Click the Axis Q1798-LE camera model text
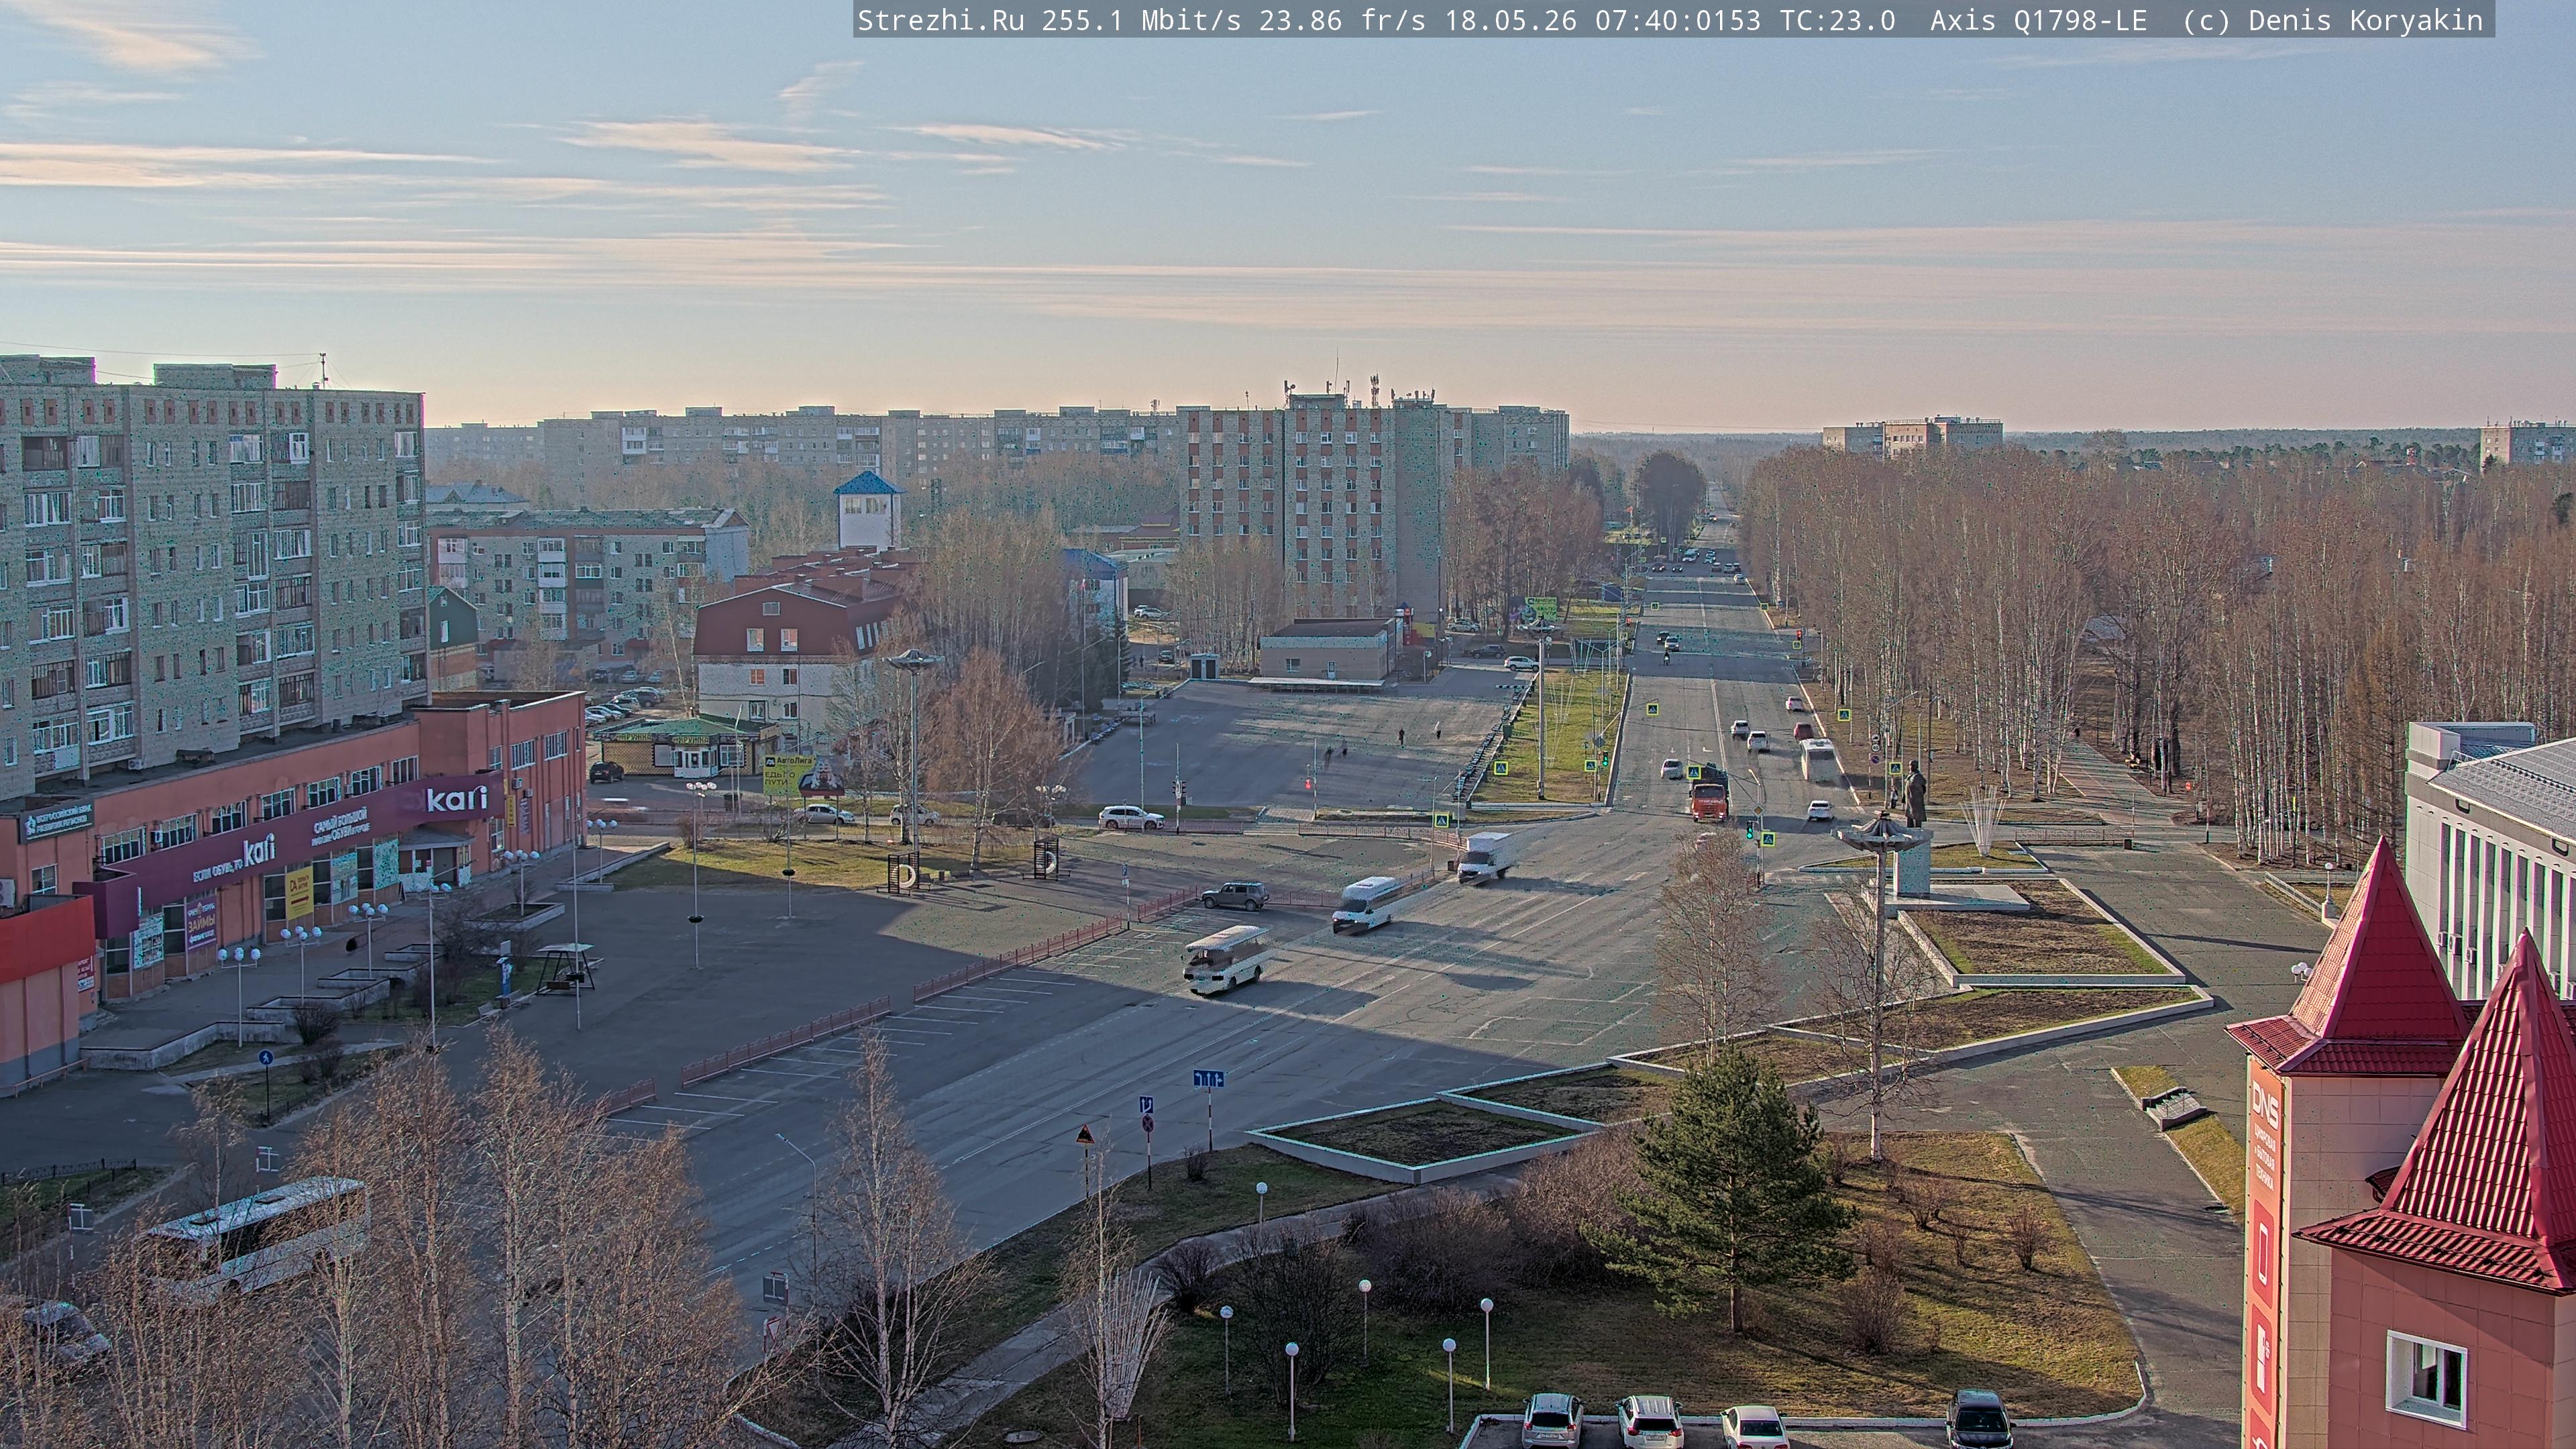 point(2038,20)
